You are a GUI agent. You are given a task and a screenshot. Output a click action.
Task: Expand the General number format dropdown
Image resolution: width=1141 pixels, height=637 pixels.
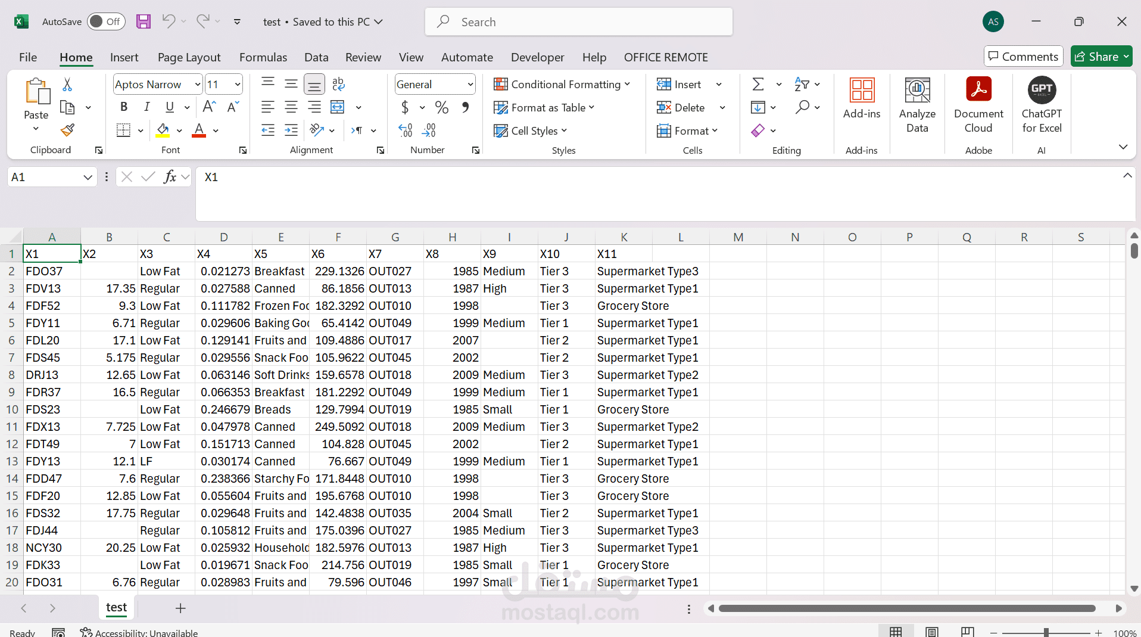(470, 85)
